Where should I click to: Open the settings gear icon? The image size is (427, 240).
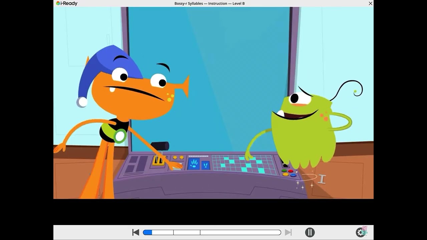click(361, 232)
